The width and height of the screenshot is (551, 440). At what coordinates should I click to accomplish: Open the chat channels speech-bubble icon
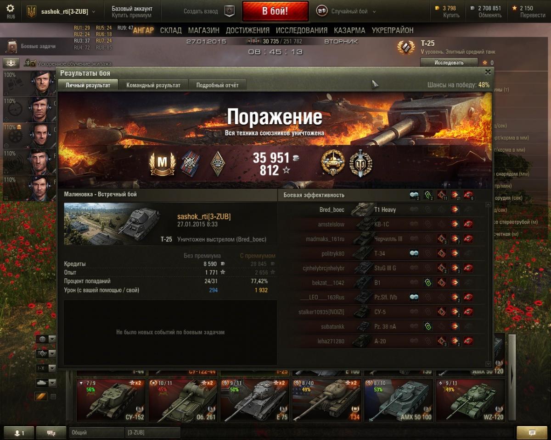pyautogui.click(x=51, y=432)
